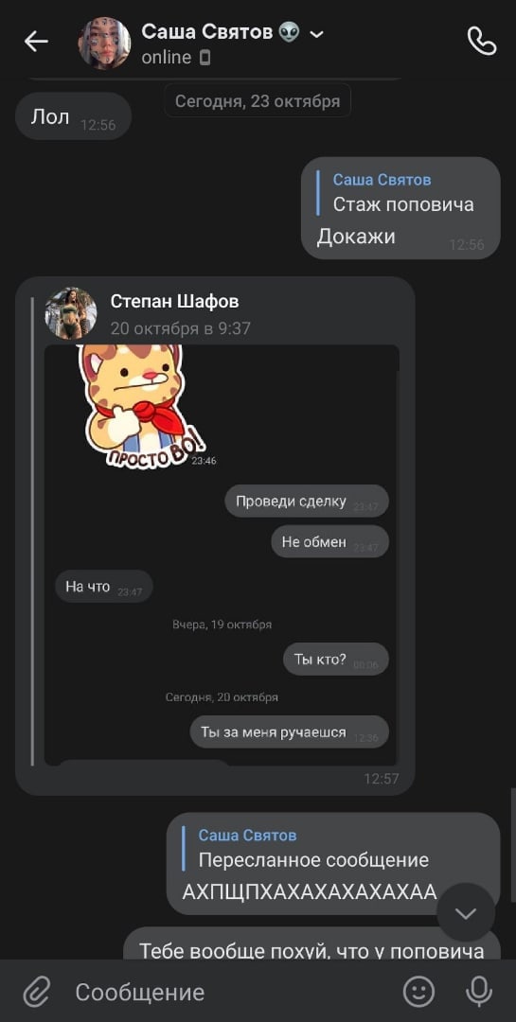Tap the 'АХПЩПХАХАХАХАХАХАА' message
516x1022 pixels.
click(x=310, y=891)
